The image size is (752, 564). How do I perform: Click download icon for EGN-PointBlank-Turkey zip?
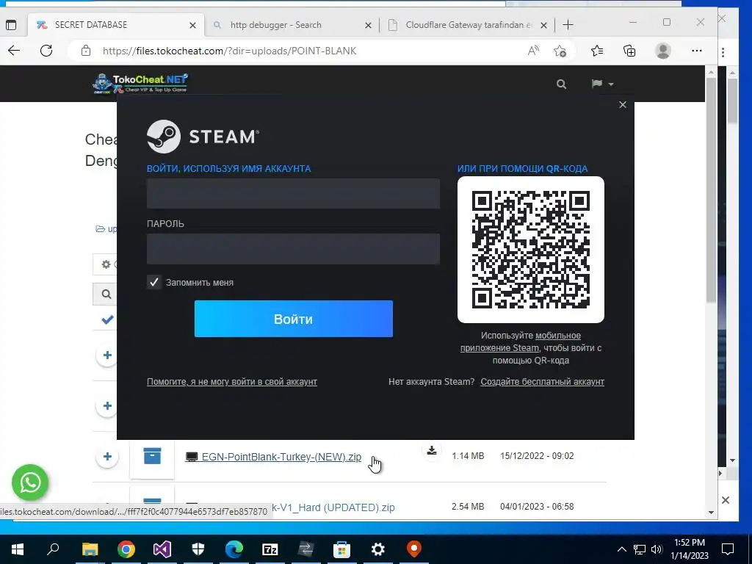[x=432, y=450]
